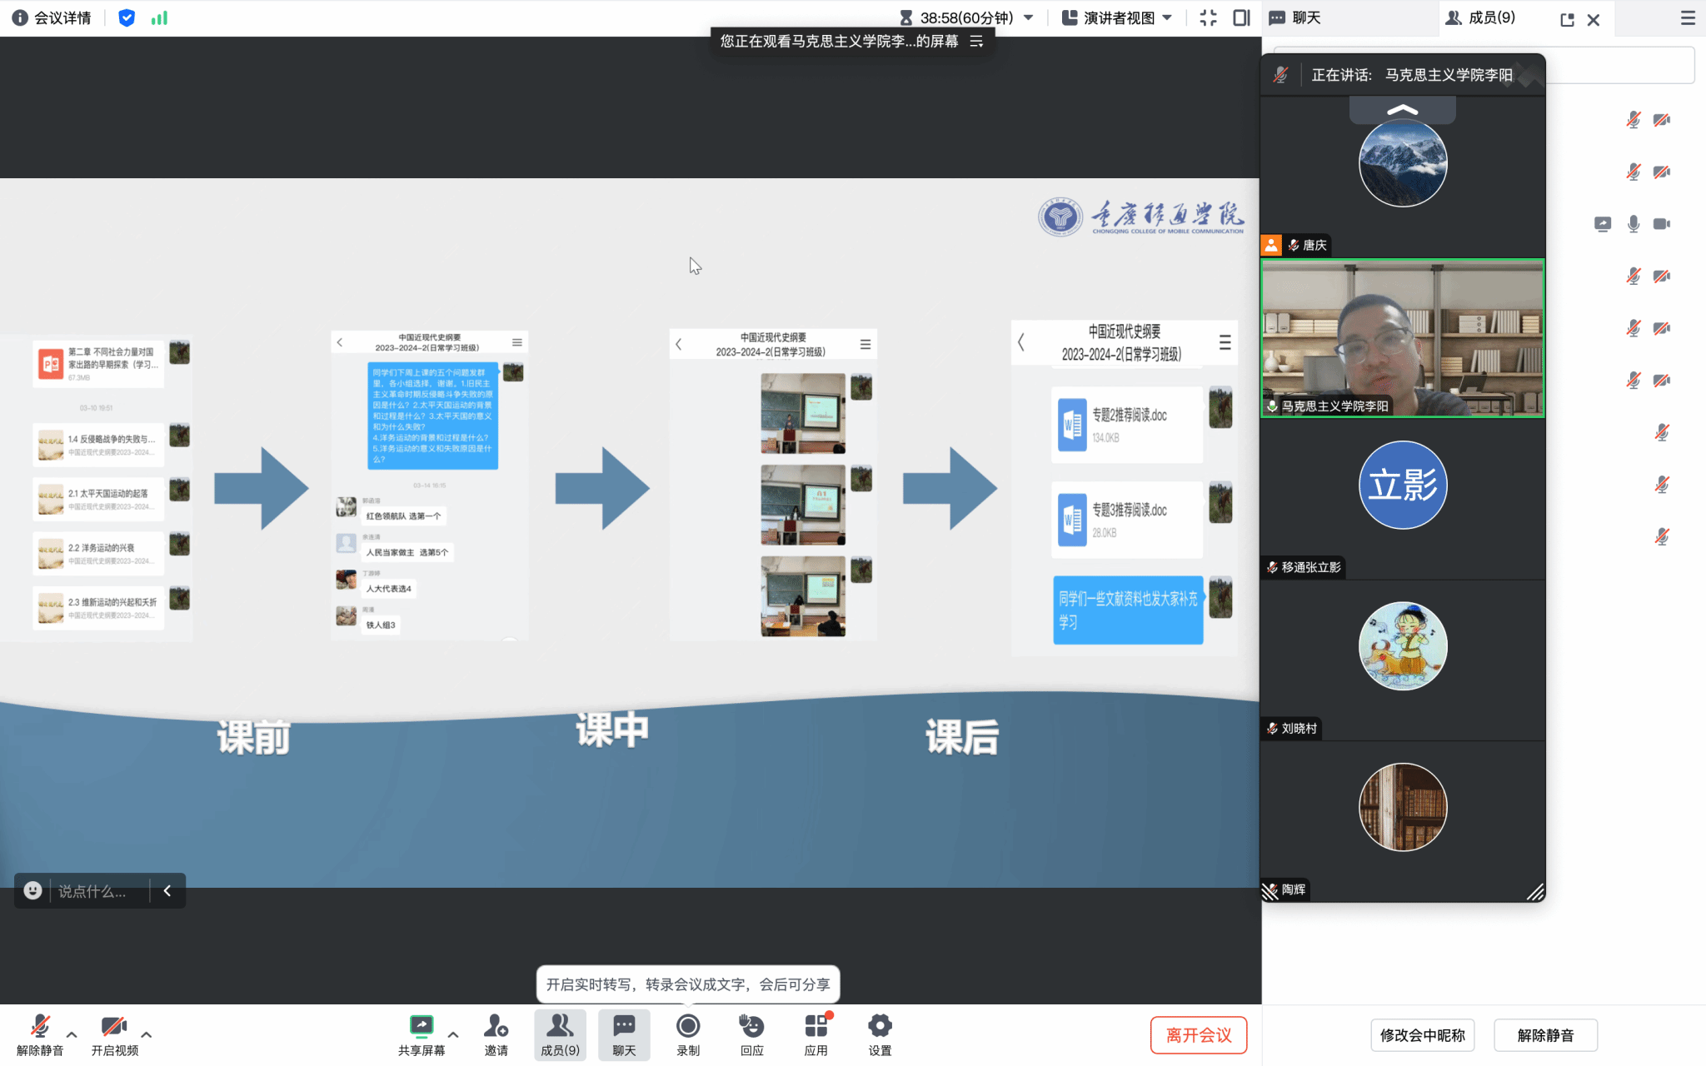Toggle 解除静音 microphone in bottom toolbar
Image resolution: width=1706 pixels, height=1066 pixels.
click(40, 1026)
